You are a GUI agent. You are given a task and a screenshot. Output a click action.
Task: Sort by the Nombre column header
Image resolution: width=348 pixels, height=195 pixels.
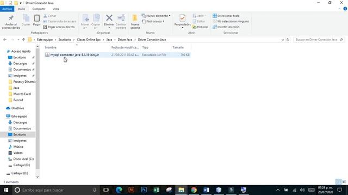pyautogui.click(x=51, y=47)
